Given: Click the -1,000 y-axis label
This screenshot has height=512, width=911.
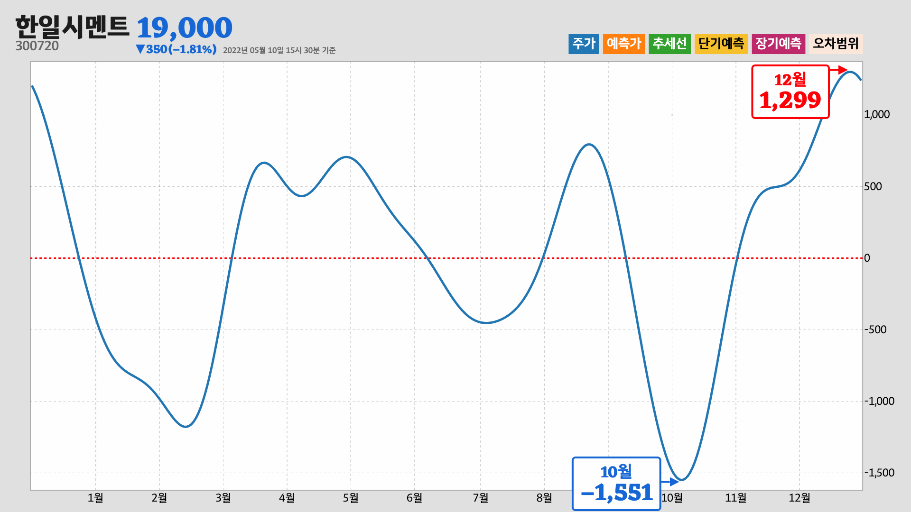Looking at the screenshot, I should 879,401.
